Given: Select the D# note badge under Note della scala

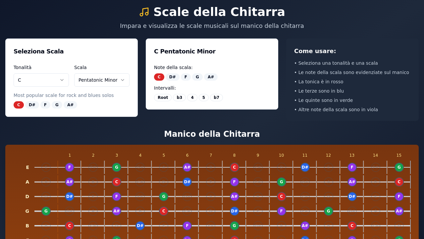Looking at the screenshot, I should [173, 77].
